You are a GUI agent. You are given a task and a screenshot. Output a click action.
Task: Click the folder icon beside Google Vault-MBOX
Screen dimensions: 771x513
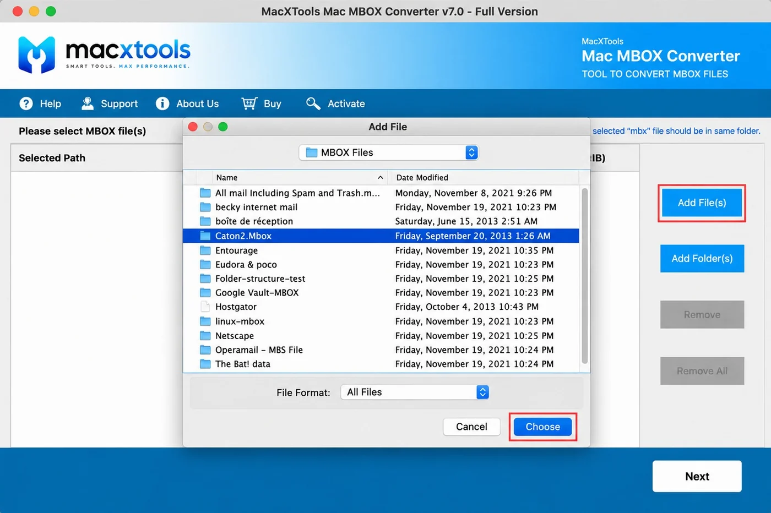coord(205,293)
